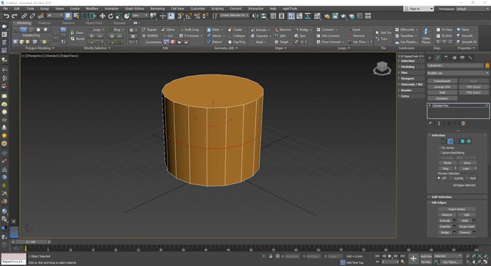Select the Unlink Selection icon
The width and height of the screenshot is (491, 266).
(32, 16)
